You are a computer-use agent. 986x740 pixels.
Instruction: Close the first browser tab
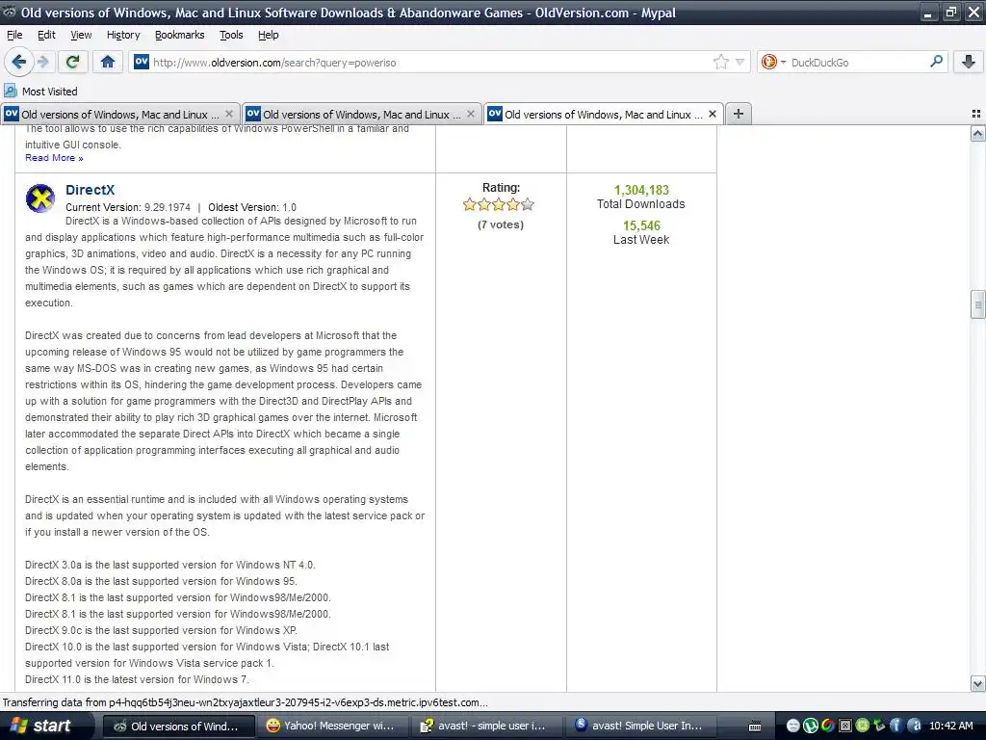[229, 114]
